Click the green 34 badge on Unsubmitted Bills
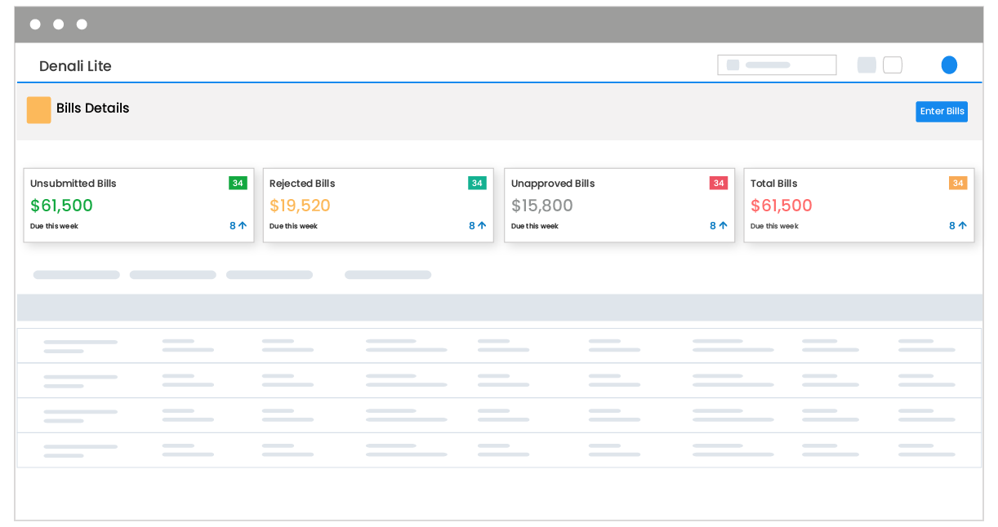Screen dimensions: 998x527 tap(238, 183)
